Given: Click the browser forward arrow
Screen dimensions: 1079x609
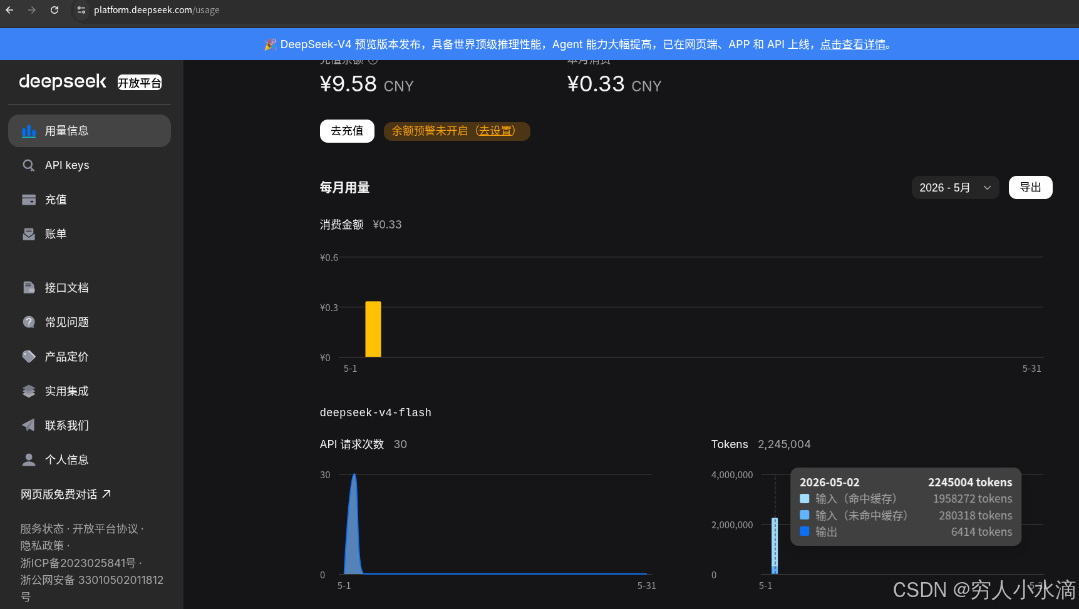Looking at the screenshot, I should click(x=32, y=10).
